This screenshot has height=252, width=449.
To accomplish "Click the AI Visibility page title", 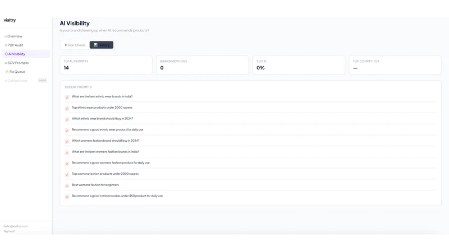I will [x=75, y=24].
